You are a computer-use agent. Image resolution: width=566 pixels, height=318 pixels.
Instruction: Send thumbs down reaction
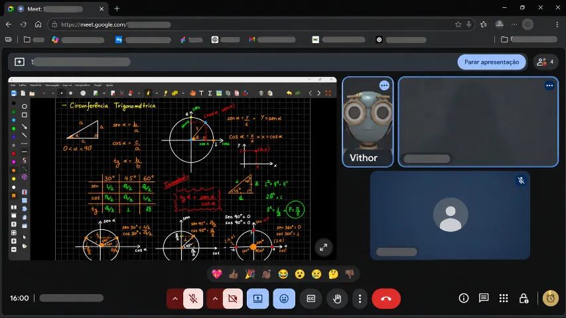pyautogui.click(x=350, y=274)
